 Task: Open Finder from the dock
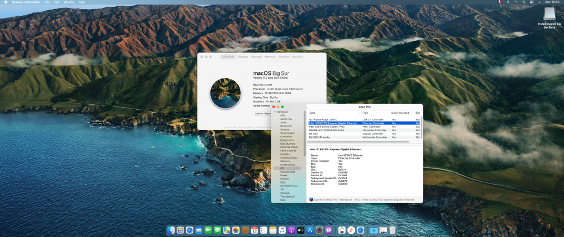[x=171, y=230]
